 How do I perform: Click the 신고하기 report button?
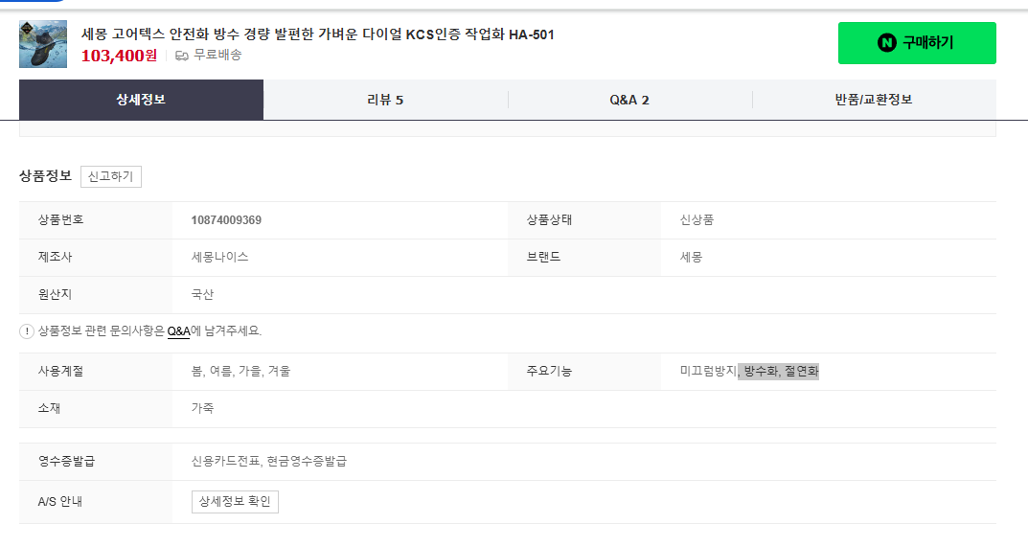pos(111,176)
